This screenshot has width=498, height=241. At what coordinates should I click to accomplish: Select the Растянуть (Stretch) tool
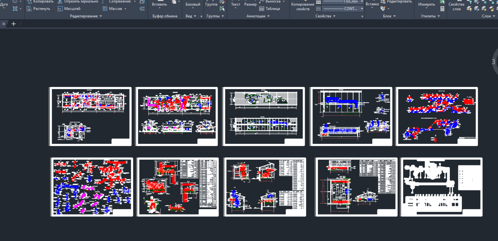pos(39,9)
